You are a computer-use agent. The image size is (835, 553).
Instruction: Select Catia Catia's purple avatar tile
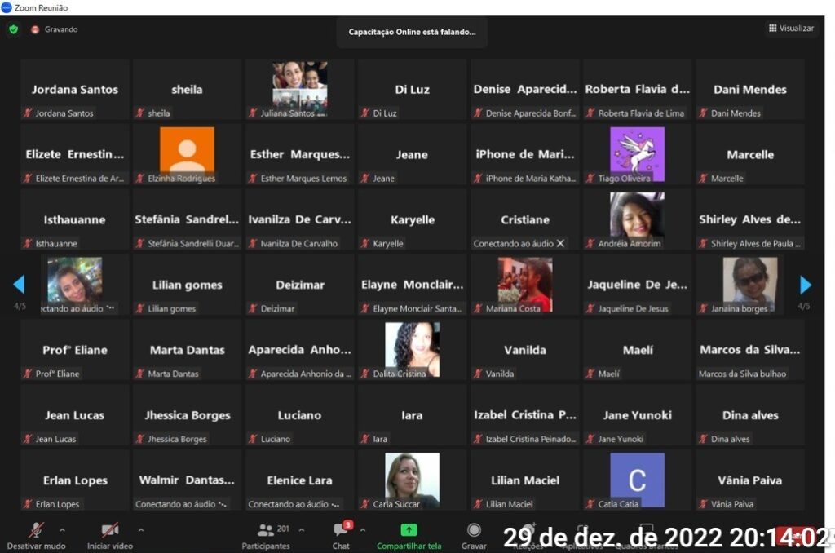[x=637, y=480]
